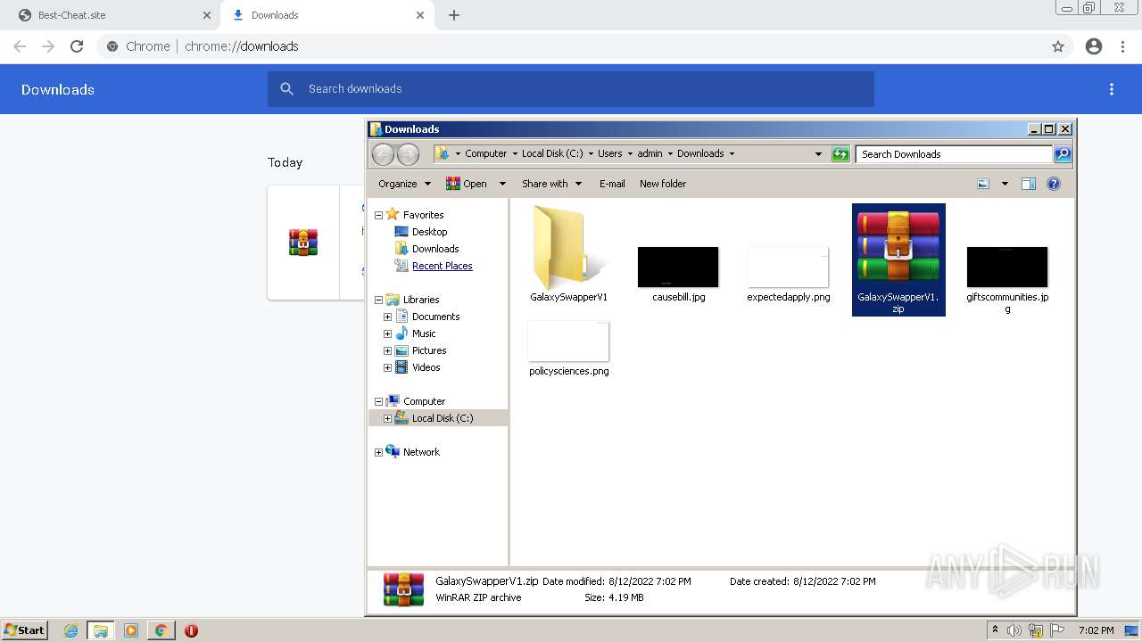The width and height of the screenshot is (1142, 642).
Task: Select Network in navigation pane
Action: [421, 452]
